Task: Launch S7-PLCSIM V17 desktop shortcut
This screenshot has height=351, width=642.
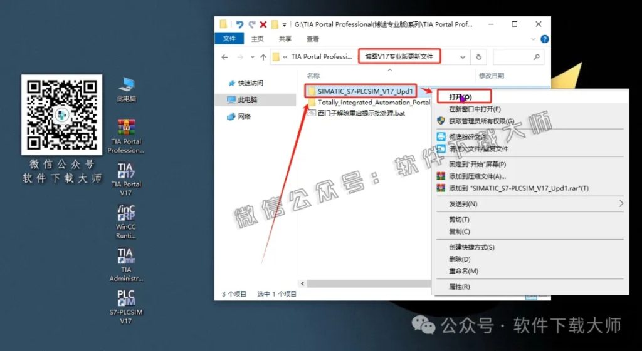Action: [126, 307]
